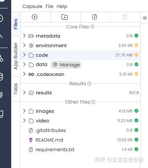Click the new folder icon
The height and width of the screenshot is (168, 148).
pyautogui.click(x=64, y=17)
